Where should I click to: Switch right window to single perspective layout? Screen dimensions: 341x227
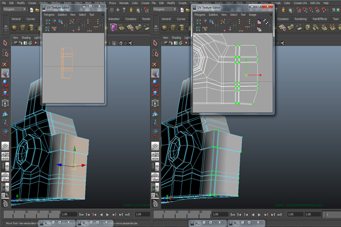[155, 146]
